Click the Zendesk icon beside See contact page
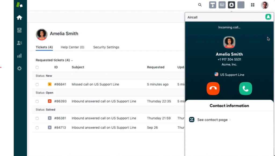The height and width of the screenshot is (156, 275). 192,120
